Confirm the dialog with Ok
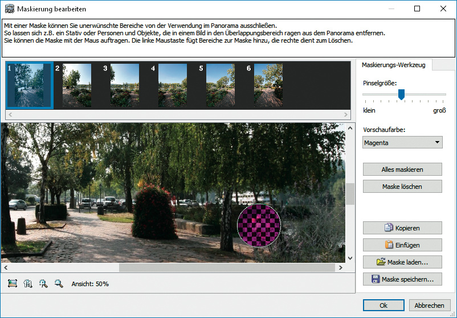The height and width of the screenshot is (318, 457). point(383,305)
